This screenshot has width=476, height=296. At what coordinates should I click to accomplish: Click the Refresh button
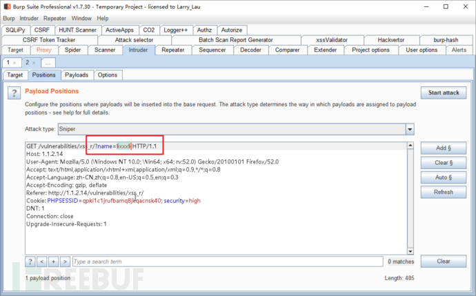click(x=444, y=193)
